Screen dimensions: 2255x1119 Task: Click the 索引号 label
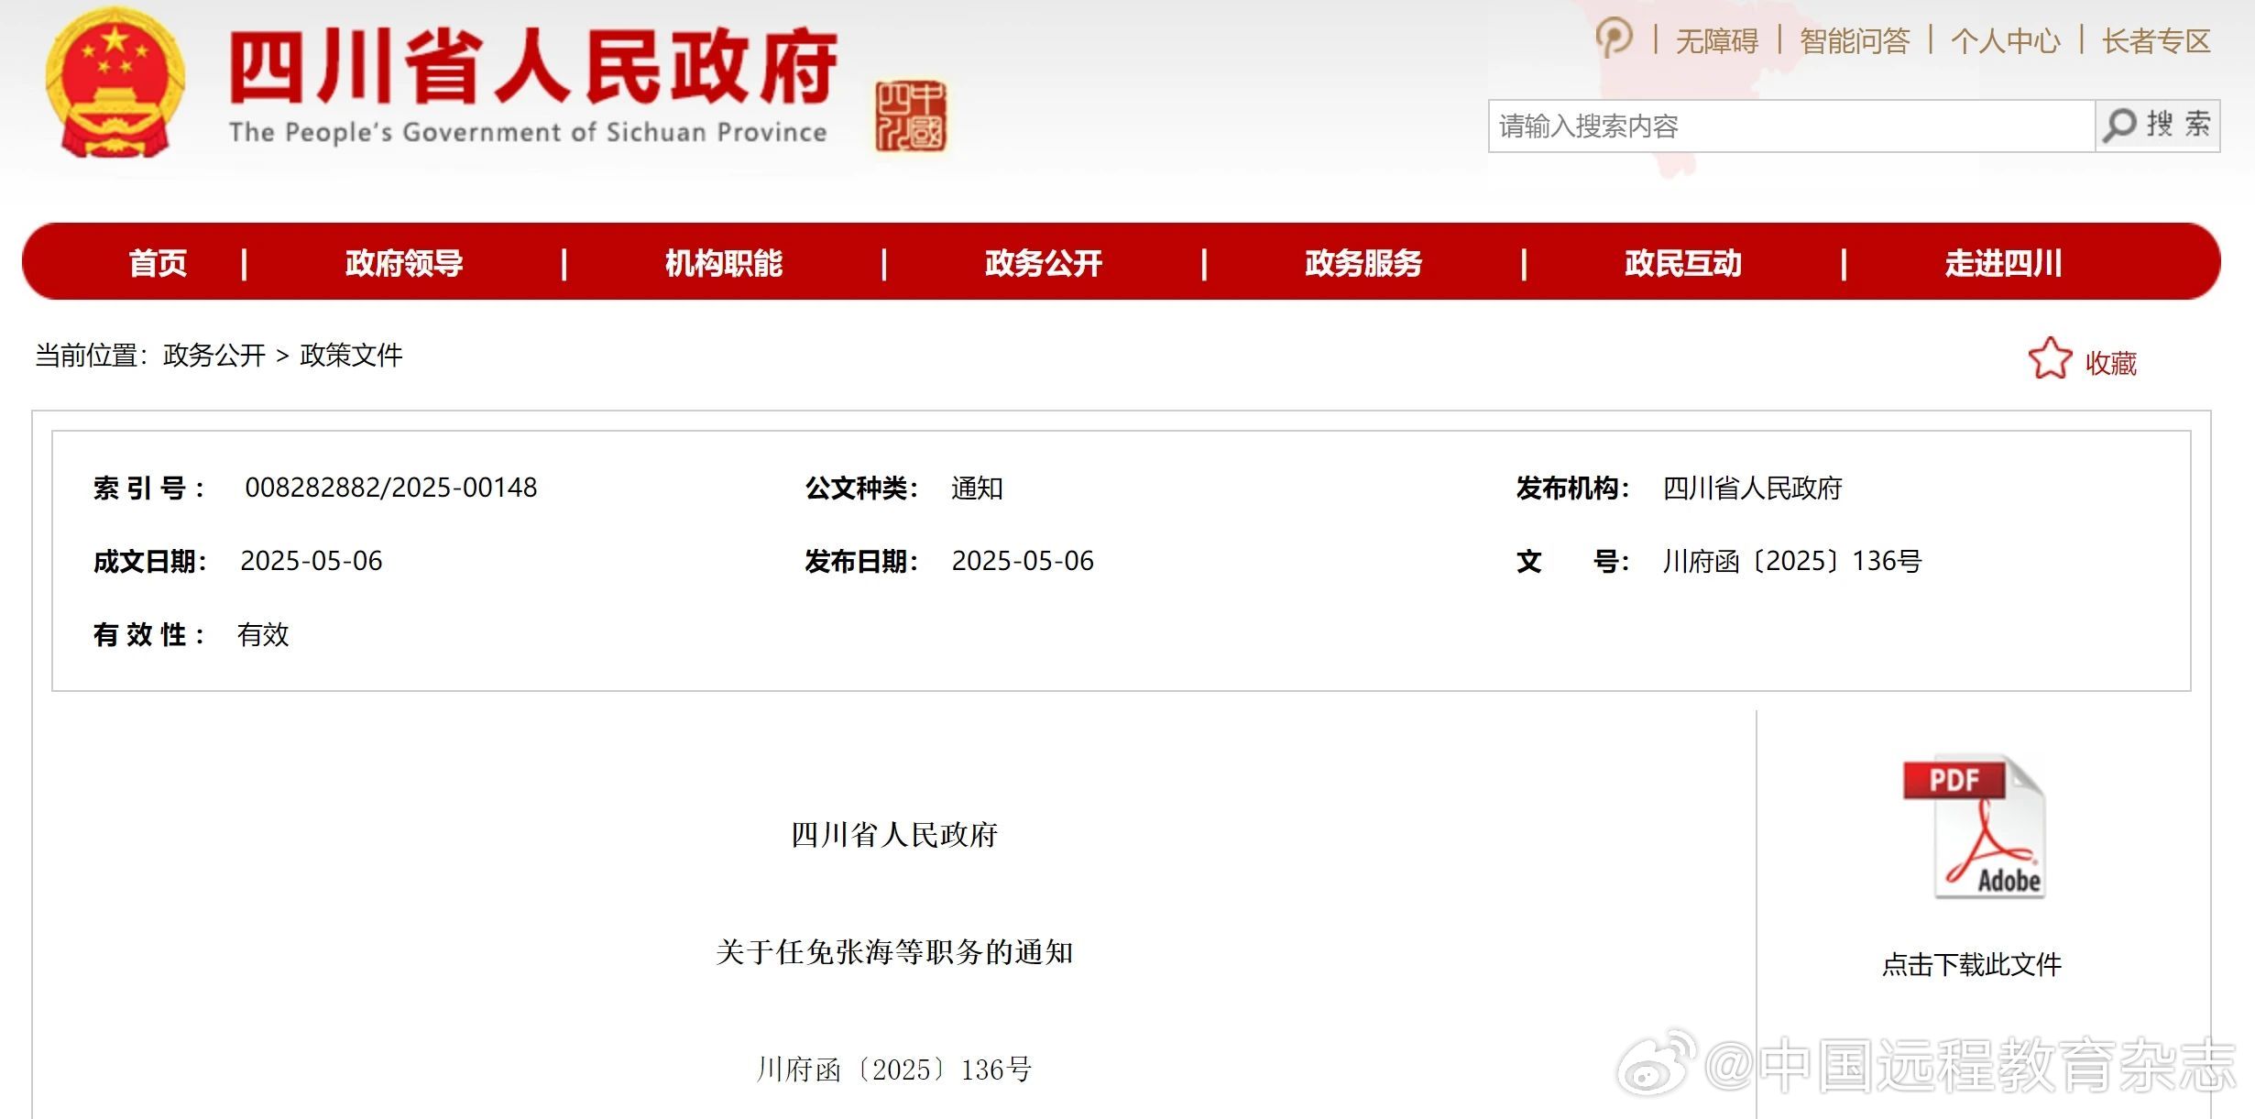point(148,488)
